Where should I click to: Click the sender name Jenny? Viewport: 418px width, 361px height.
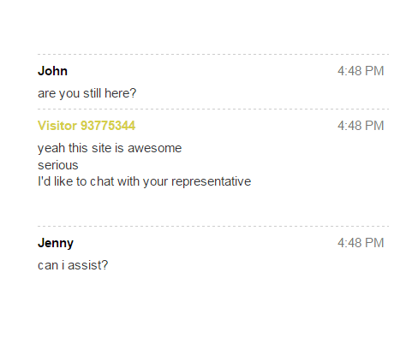[x=56, y=243]
